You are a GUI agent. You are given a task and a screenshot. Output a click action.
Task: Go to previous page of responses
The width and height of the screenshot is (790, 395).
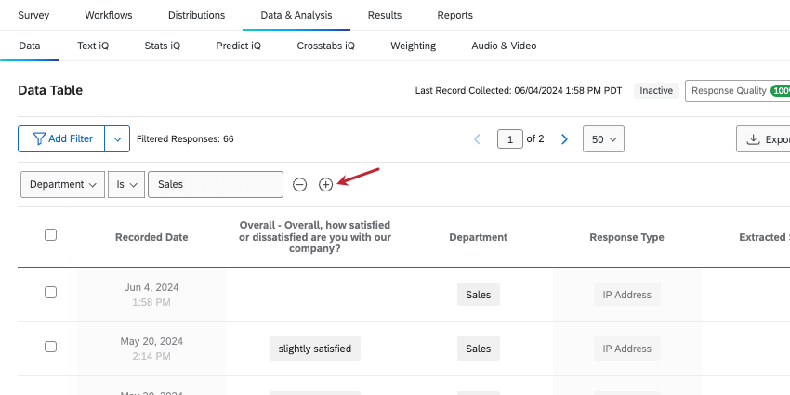point(477,139)
